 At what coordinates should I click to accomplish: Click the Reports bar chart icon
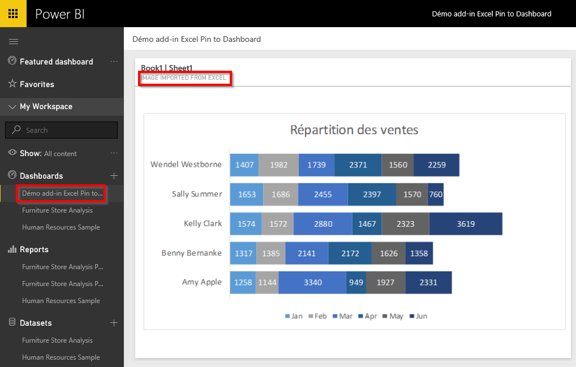pyautogui.click(x=12, y=249)
